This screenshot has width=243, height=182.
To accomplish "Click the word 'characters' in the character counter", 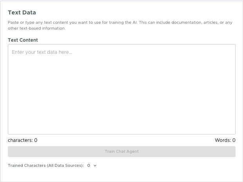I will click(20, 140).
